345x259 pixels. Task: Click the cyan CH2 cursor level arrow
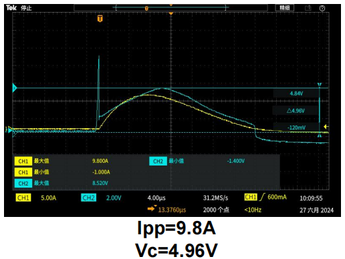pos(15,88)
